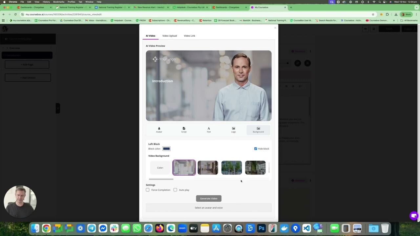
Task: Open the Retention bookmark
Action: (205, 20)
